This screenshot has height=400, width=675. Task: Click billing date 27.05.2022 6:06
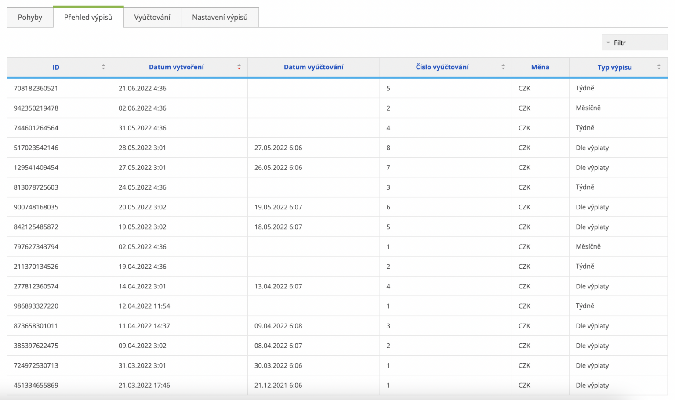tap(278, 148)
